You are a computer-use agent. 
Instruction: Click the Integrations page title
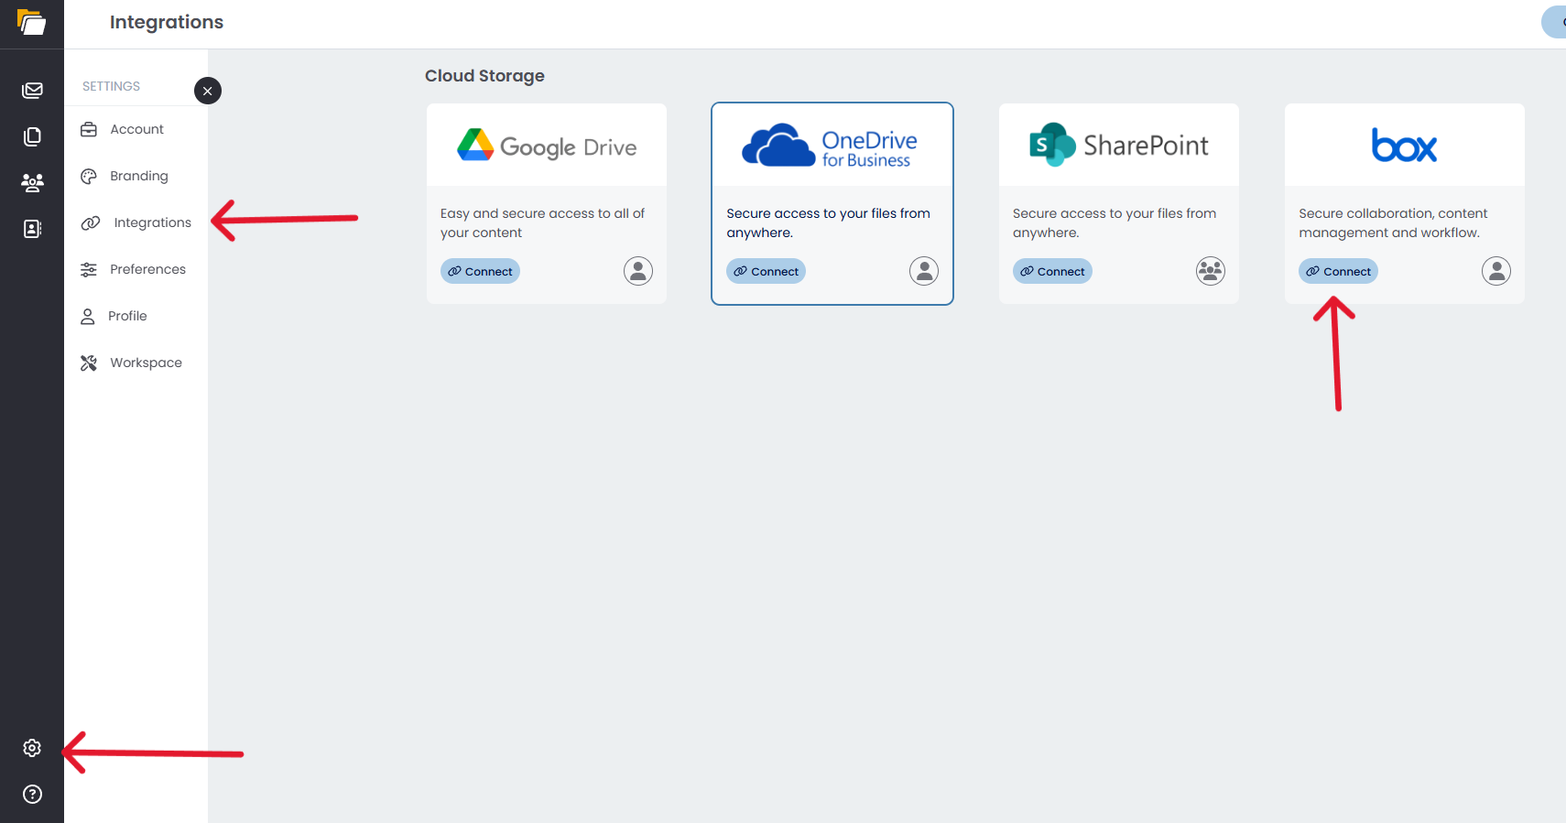[167, 22]
